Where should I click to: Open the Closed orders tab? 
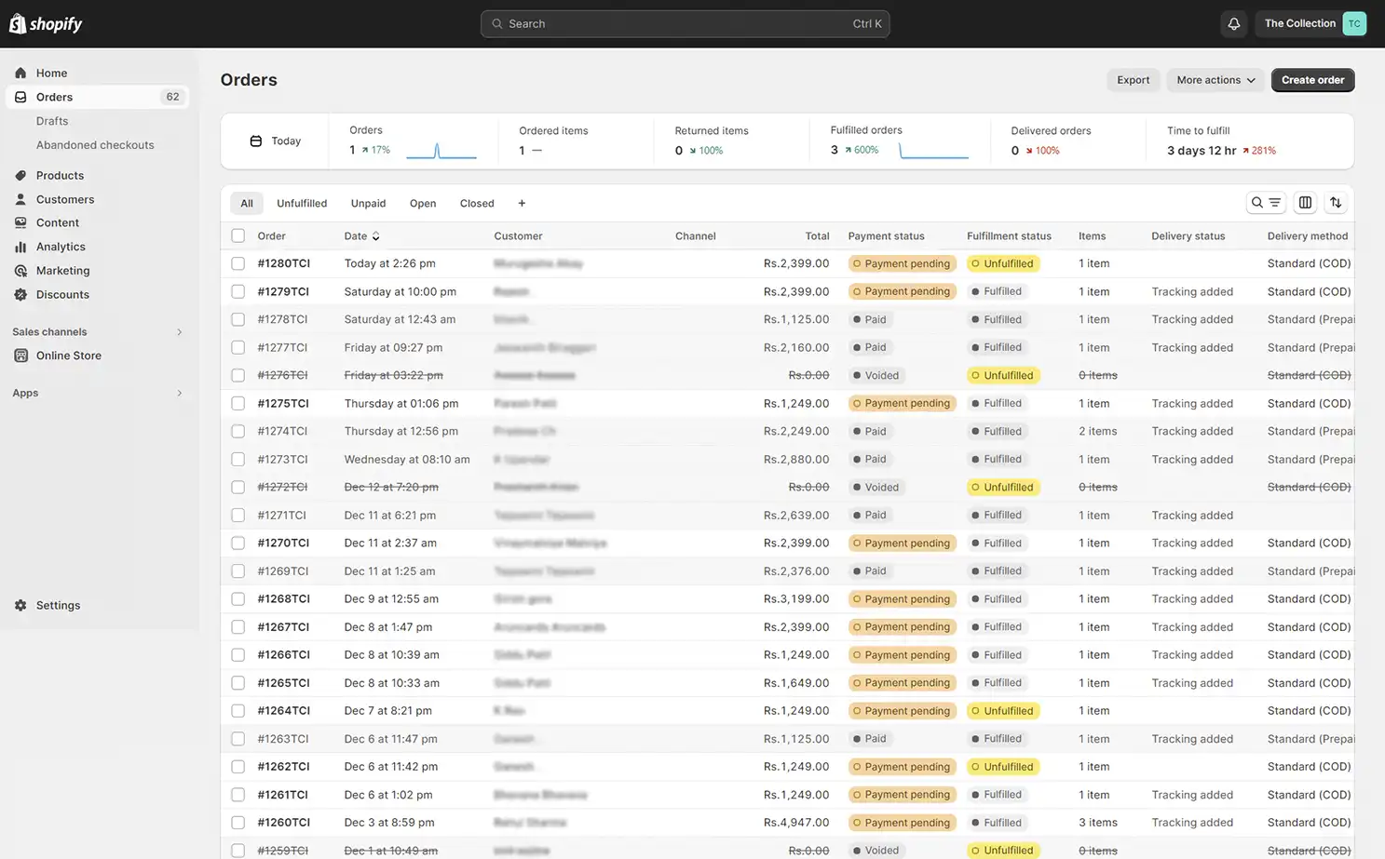click(x=476, y=203)
